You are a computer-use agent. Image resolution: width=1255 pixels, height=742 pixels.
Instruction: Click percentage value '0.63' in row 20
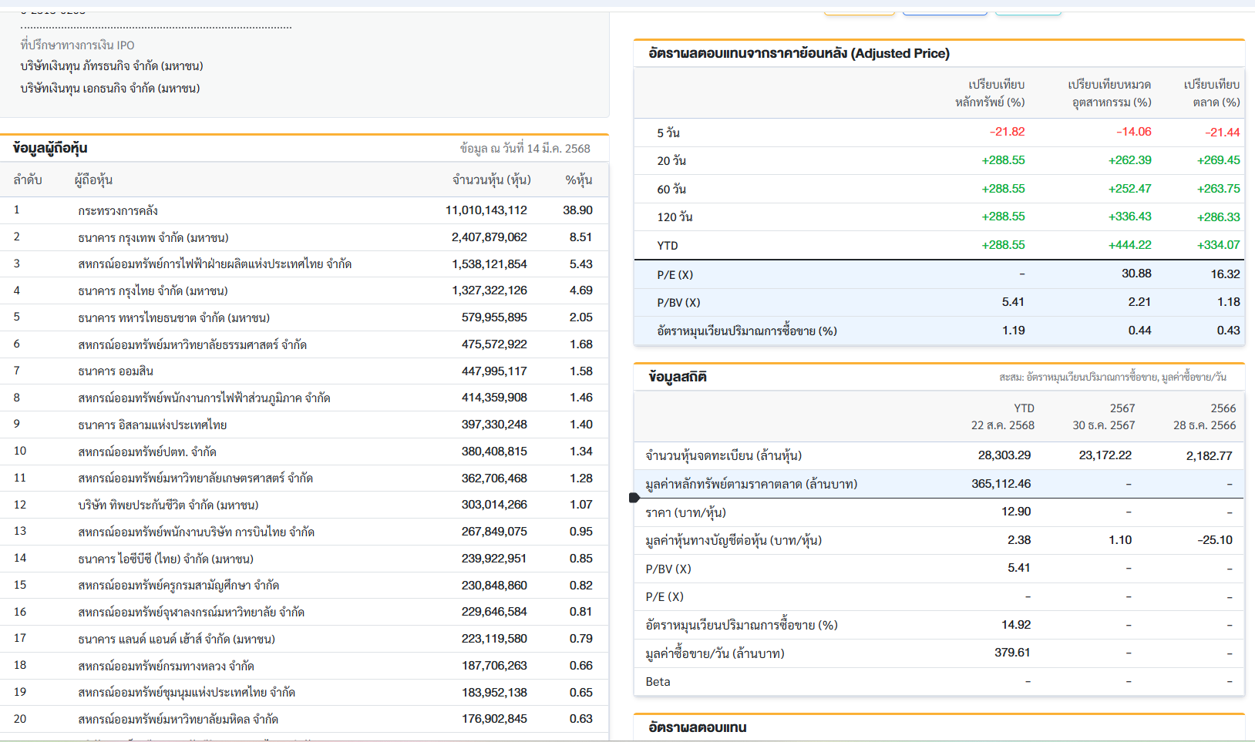click(x=581, y=719)
